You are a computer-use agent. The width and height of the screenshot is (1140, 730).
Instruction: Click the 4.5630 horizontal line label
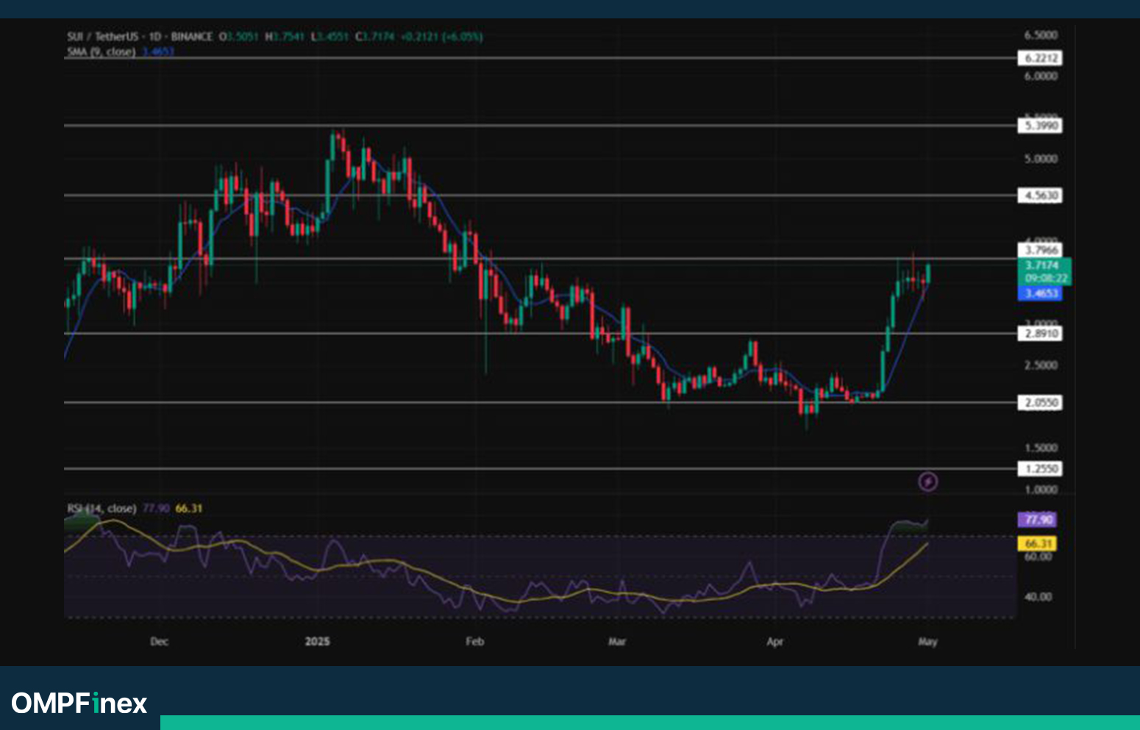tap(1039, 196)
